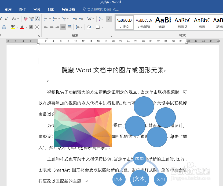Image resolution: width=223 pixels, height=186 pixels.
Task: Toggle show paragraph marks
Action: (109, 19)
